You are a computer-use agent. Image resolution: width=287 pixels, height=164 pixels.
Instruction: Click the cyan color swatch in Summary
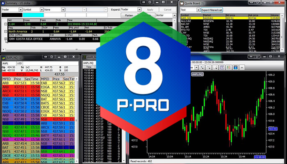[33, 15]
